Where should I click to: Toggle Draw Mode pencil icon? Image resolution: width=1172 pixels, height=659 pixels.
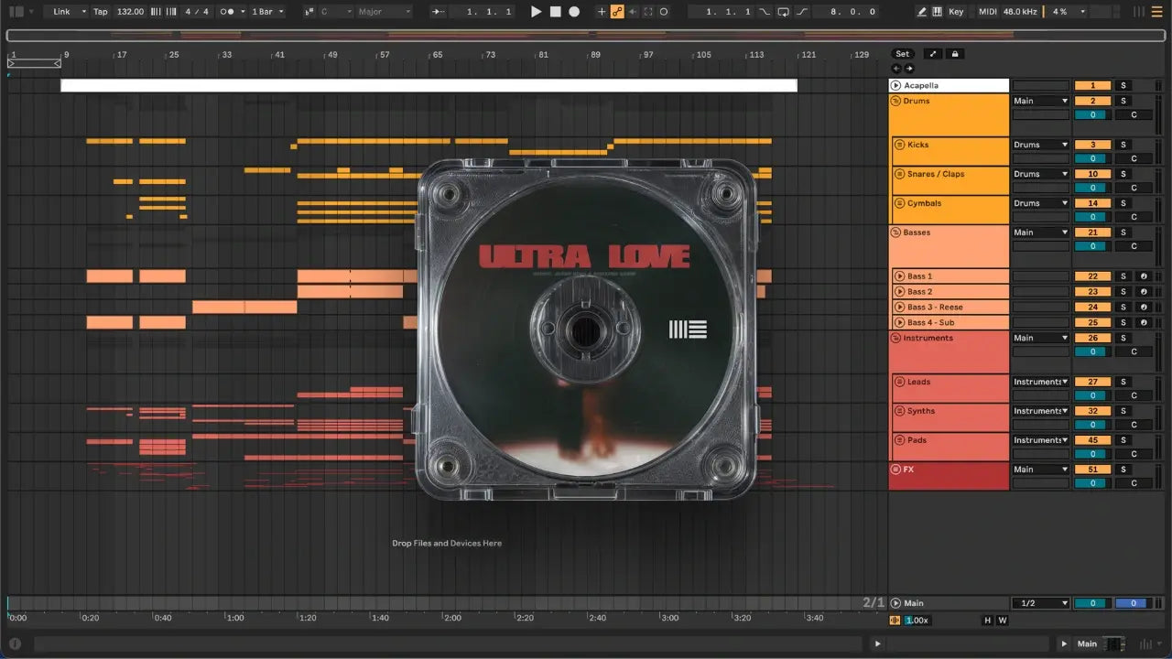coord(921,12)
